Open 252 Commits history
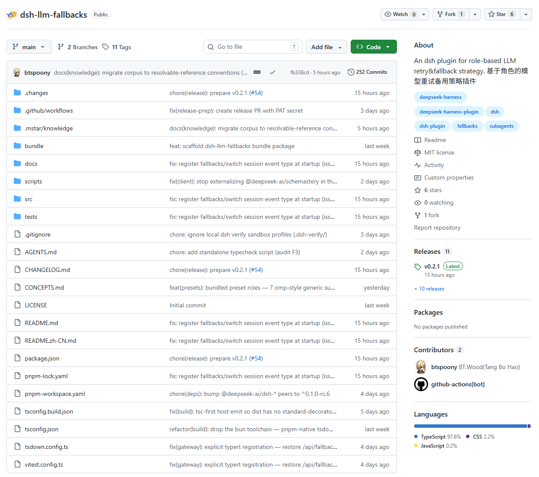The height and width of the screenshot is (477, 539). [368, 72]
